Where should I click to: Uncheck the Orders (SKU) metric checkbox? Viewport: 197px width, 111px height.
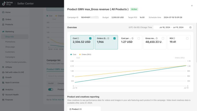pyautogui.click(x=114, y=38)
